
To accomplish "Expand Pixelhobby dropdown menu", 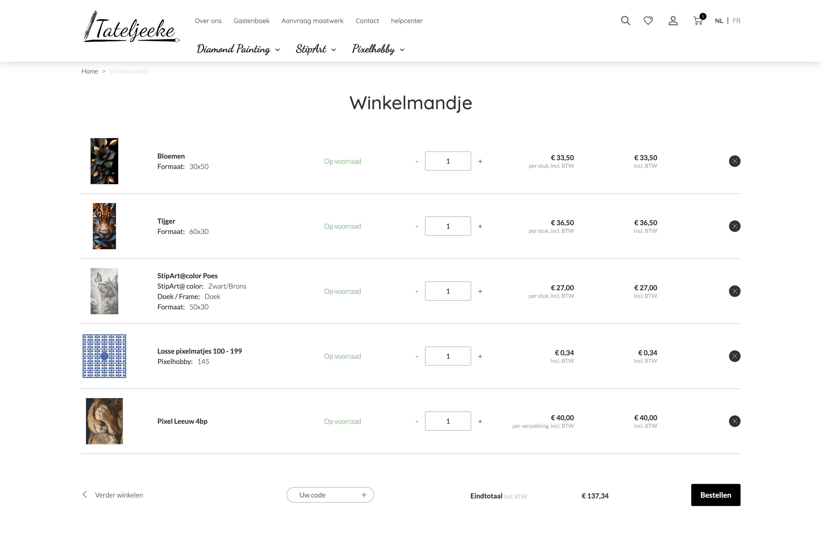I will pos(378,49).
